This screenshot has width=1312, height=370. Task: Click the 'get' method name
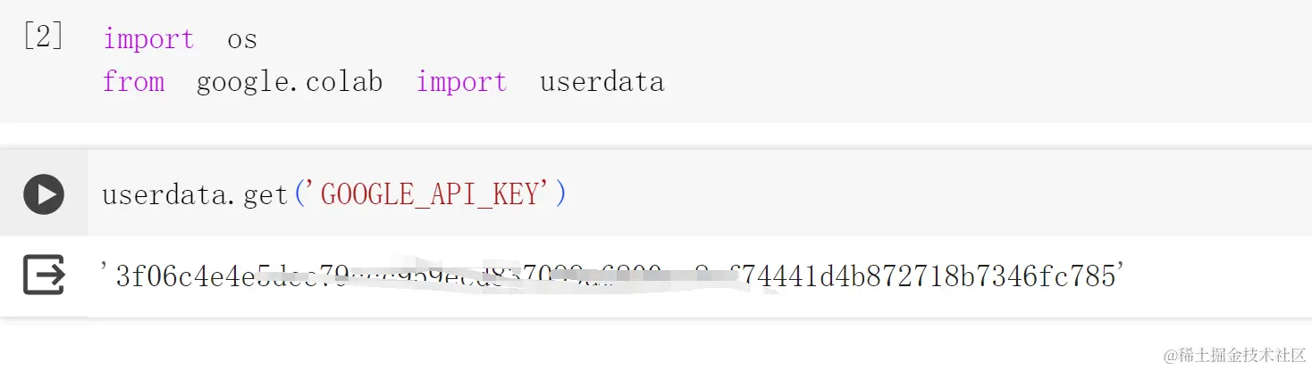coord(265,193)
